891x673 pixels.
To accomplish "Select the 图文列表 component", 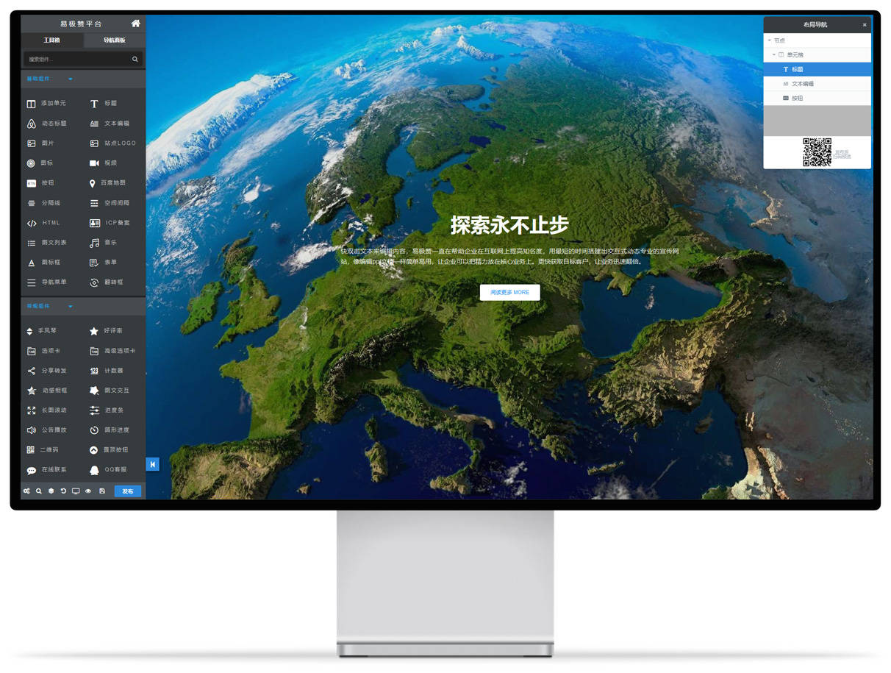I will click(x=47, y=243).
